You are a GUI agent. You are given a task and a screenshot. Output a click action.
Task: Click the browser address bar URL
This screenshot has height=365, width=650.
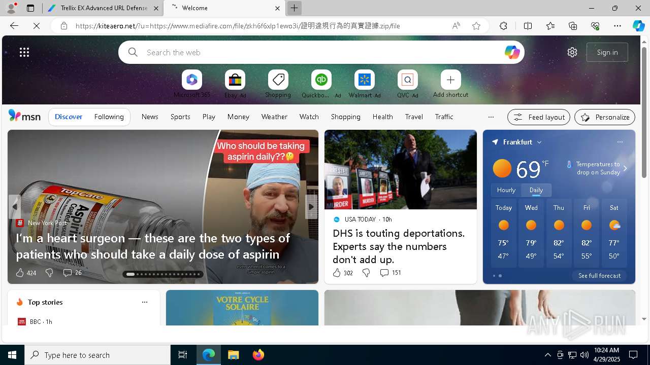click(238, 26)
